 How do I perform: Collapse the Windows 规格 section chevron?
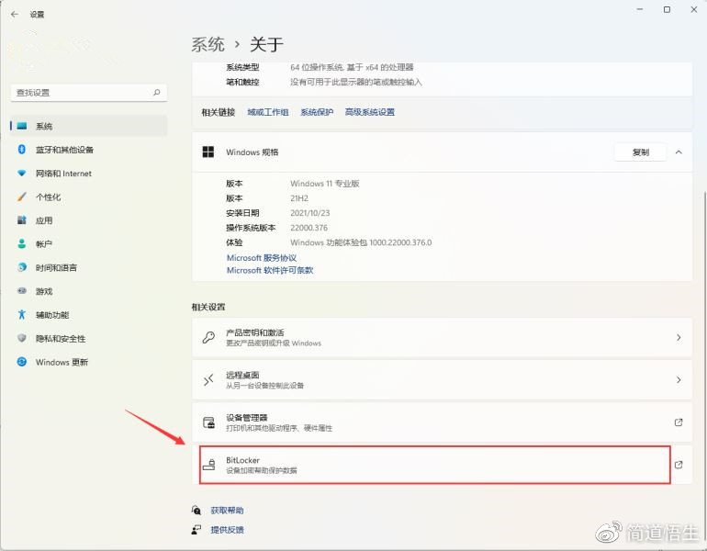pos(679,152)
